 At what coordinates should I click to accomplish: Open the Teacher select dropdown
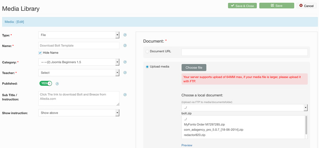tap(79, 73)
